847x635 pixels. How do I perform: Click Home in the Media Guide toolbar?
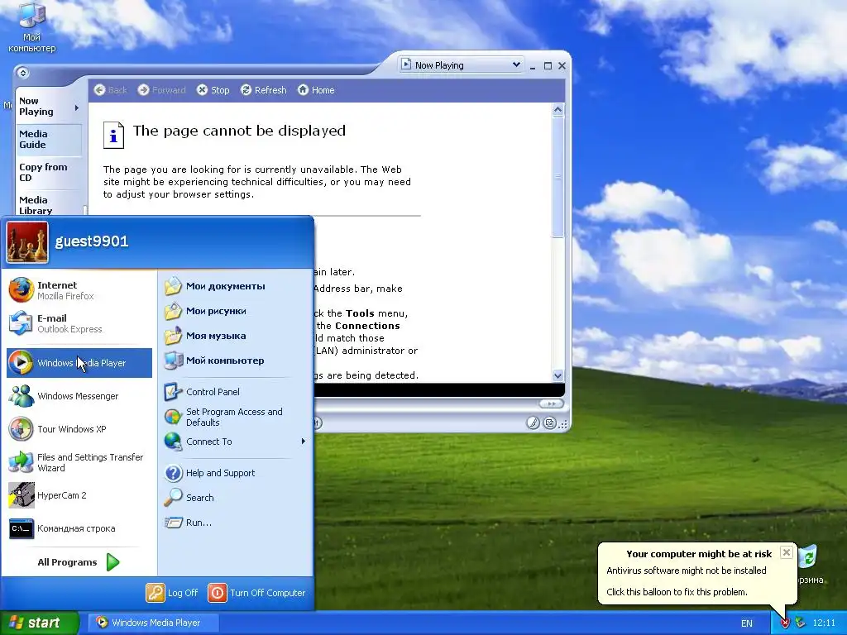(316, 89)
